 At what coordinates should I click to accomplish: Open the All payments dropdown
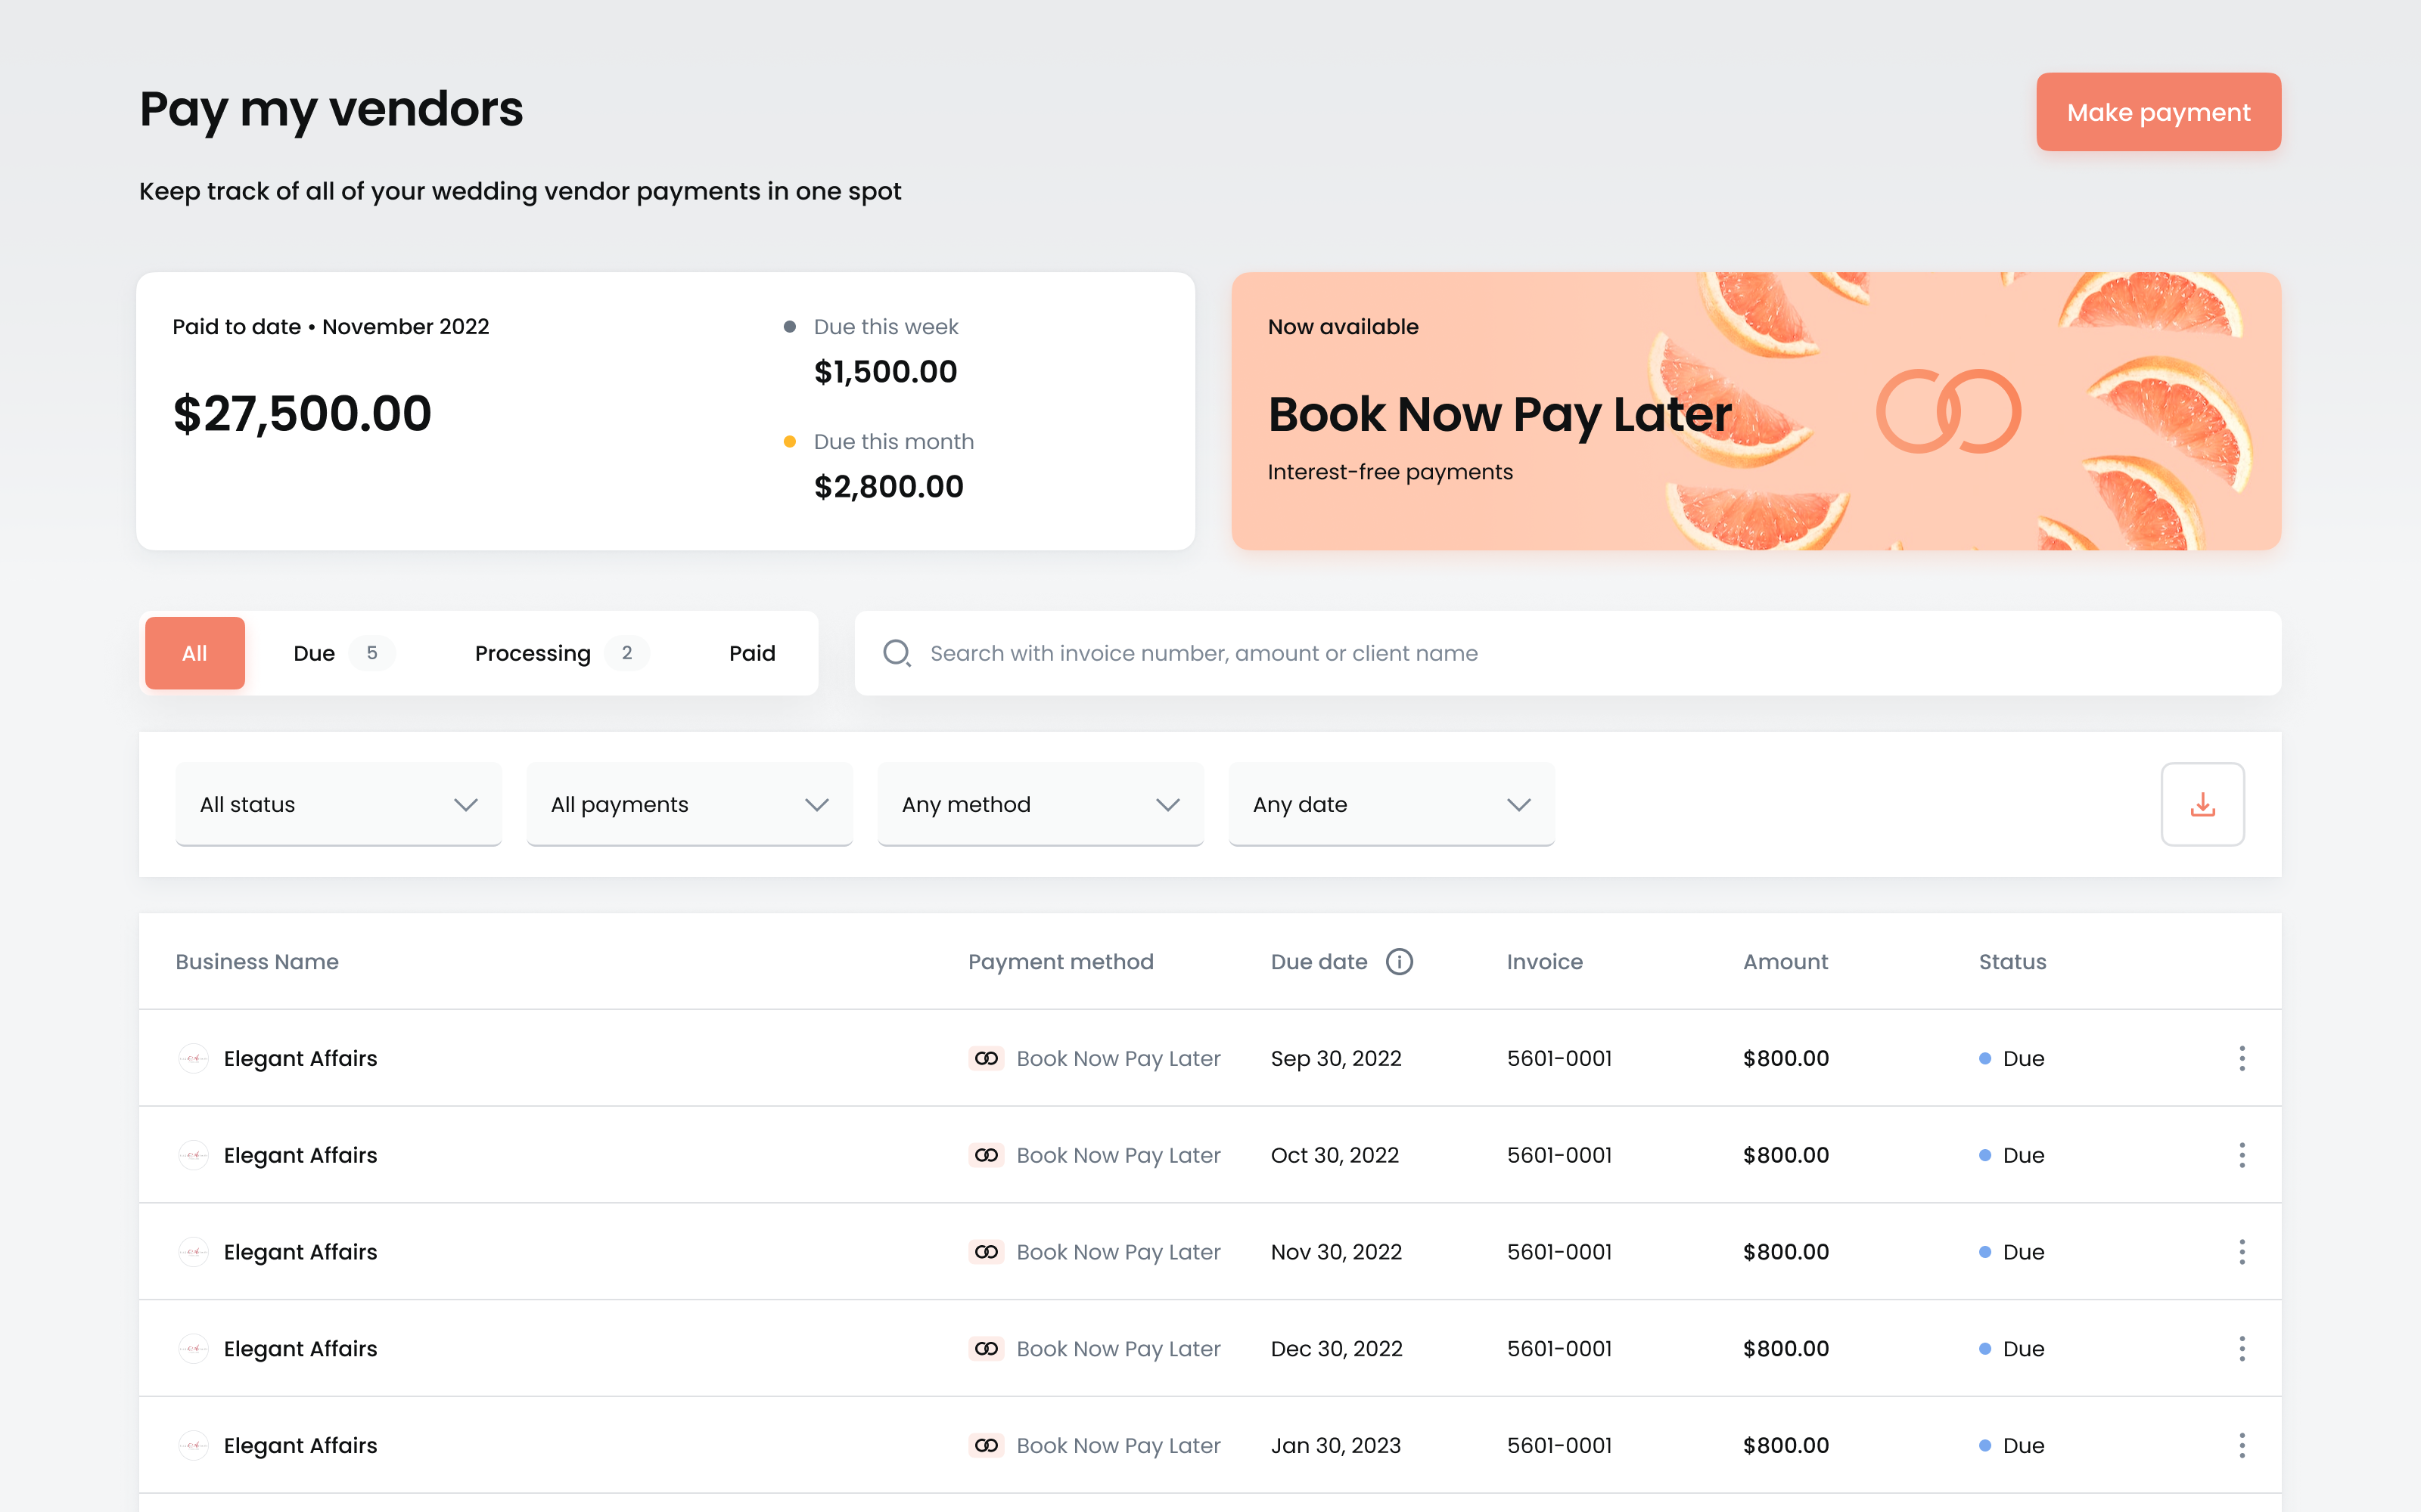click(689, 804)
